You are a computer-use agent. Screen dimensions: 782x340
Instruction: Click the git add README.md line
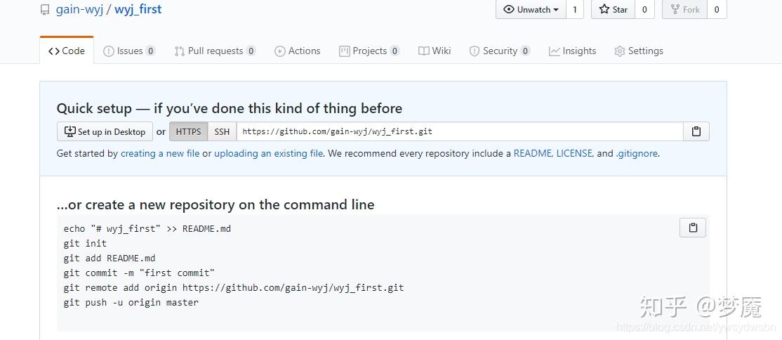110,259
